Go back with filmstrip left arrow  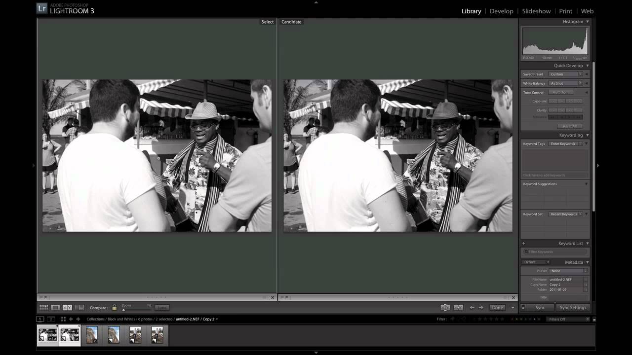pyautogui.click(x=71, y=319)
